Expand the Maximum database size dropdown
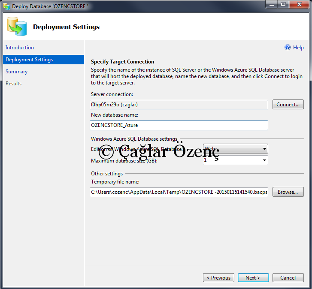Screen dimensions: 312x289 (235, 160)
